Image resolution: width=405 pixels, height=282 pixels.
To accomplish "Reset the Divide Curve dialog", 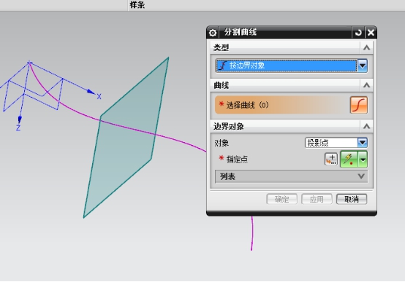I will 358,33.
